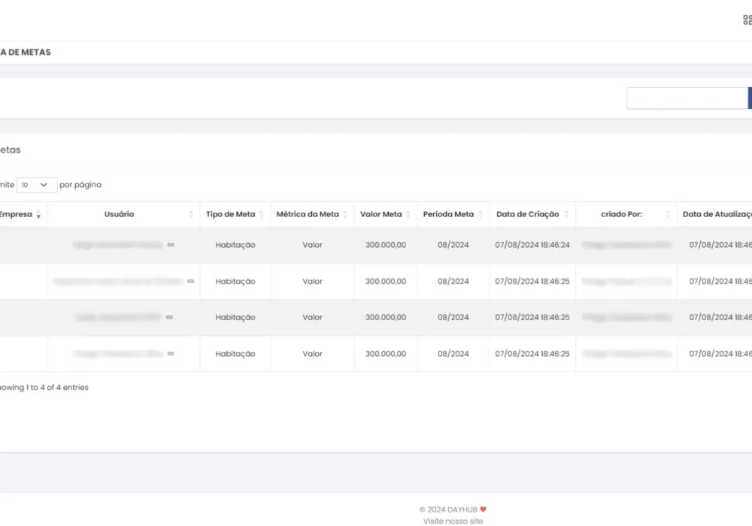
Task: Sort by the Período Meta header
Action: [x=448, y=214]
